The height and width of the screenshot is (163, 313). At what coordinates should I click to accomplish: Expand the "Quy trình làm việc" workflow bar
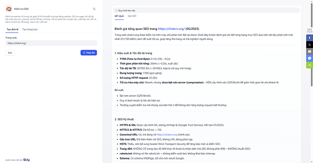(206, 10)
